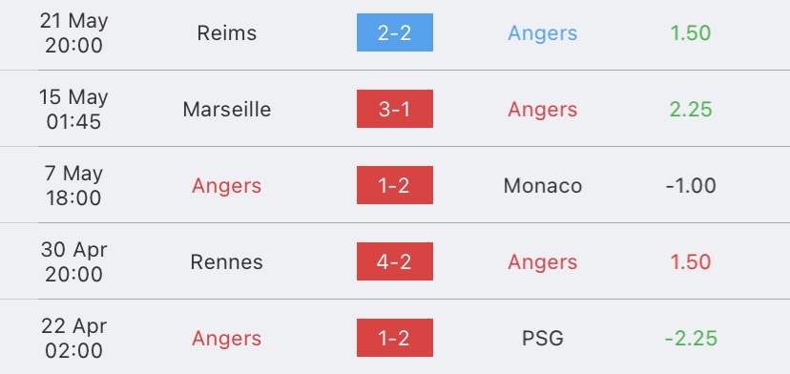Select the home Angers link against PSG

point(227,338)
